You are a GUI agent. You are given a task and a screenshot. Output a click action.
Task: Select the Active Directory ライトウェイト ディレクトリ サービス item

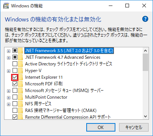coord(69,64)
